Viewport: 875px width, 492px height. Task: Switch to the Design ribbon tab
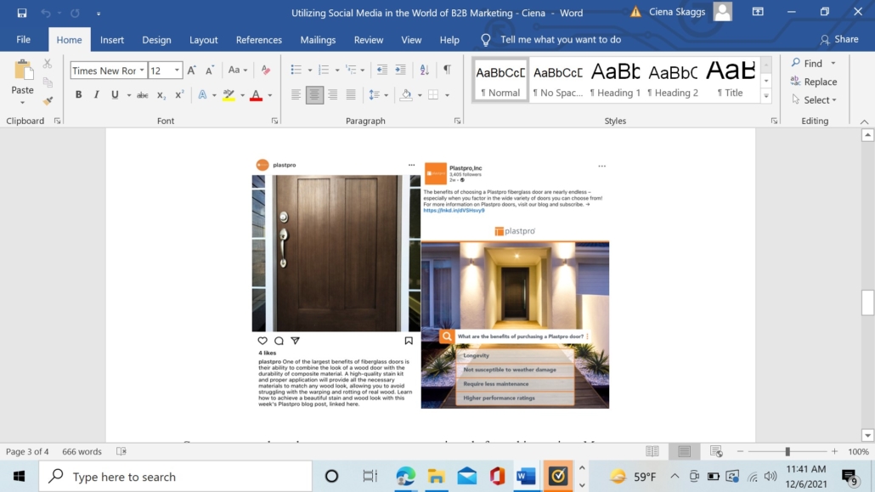coord(156,40)
